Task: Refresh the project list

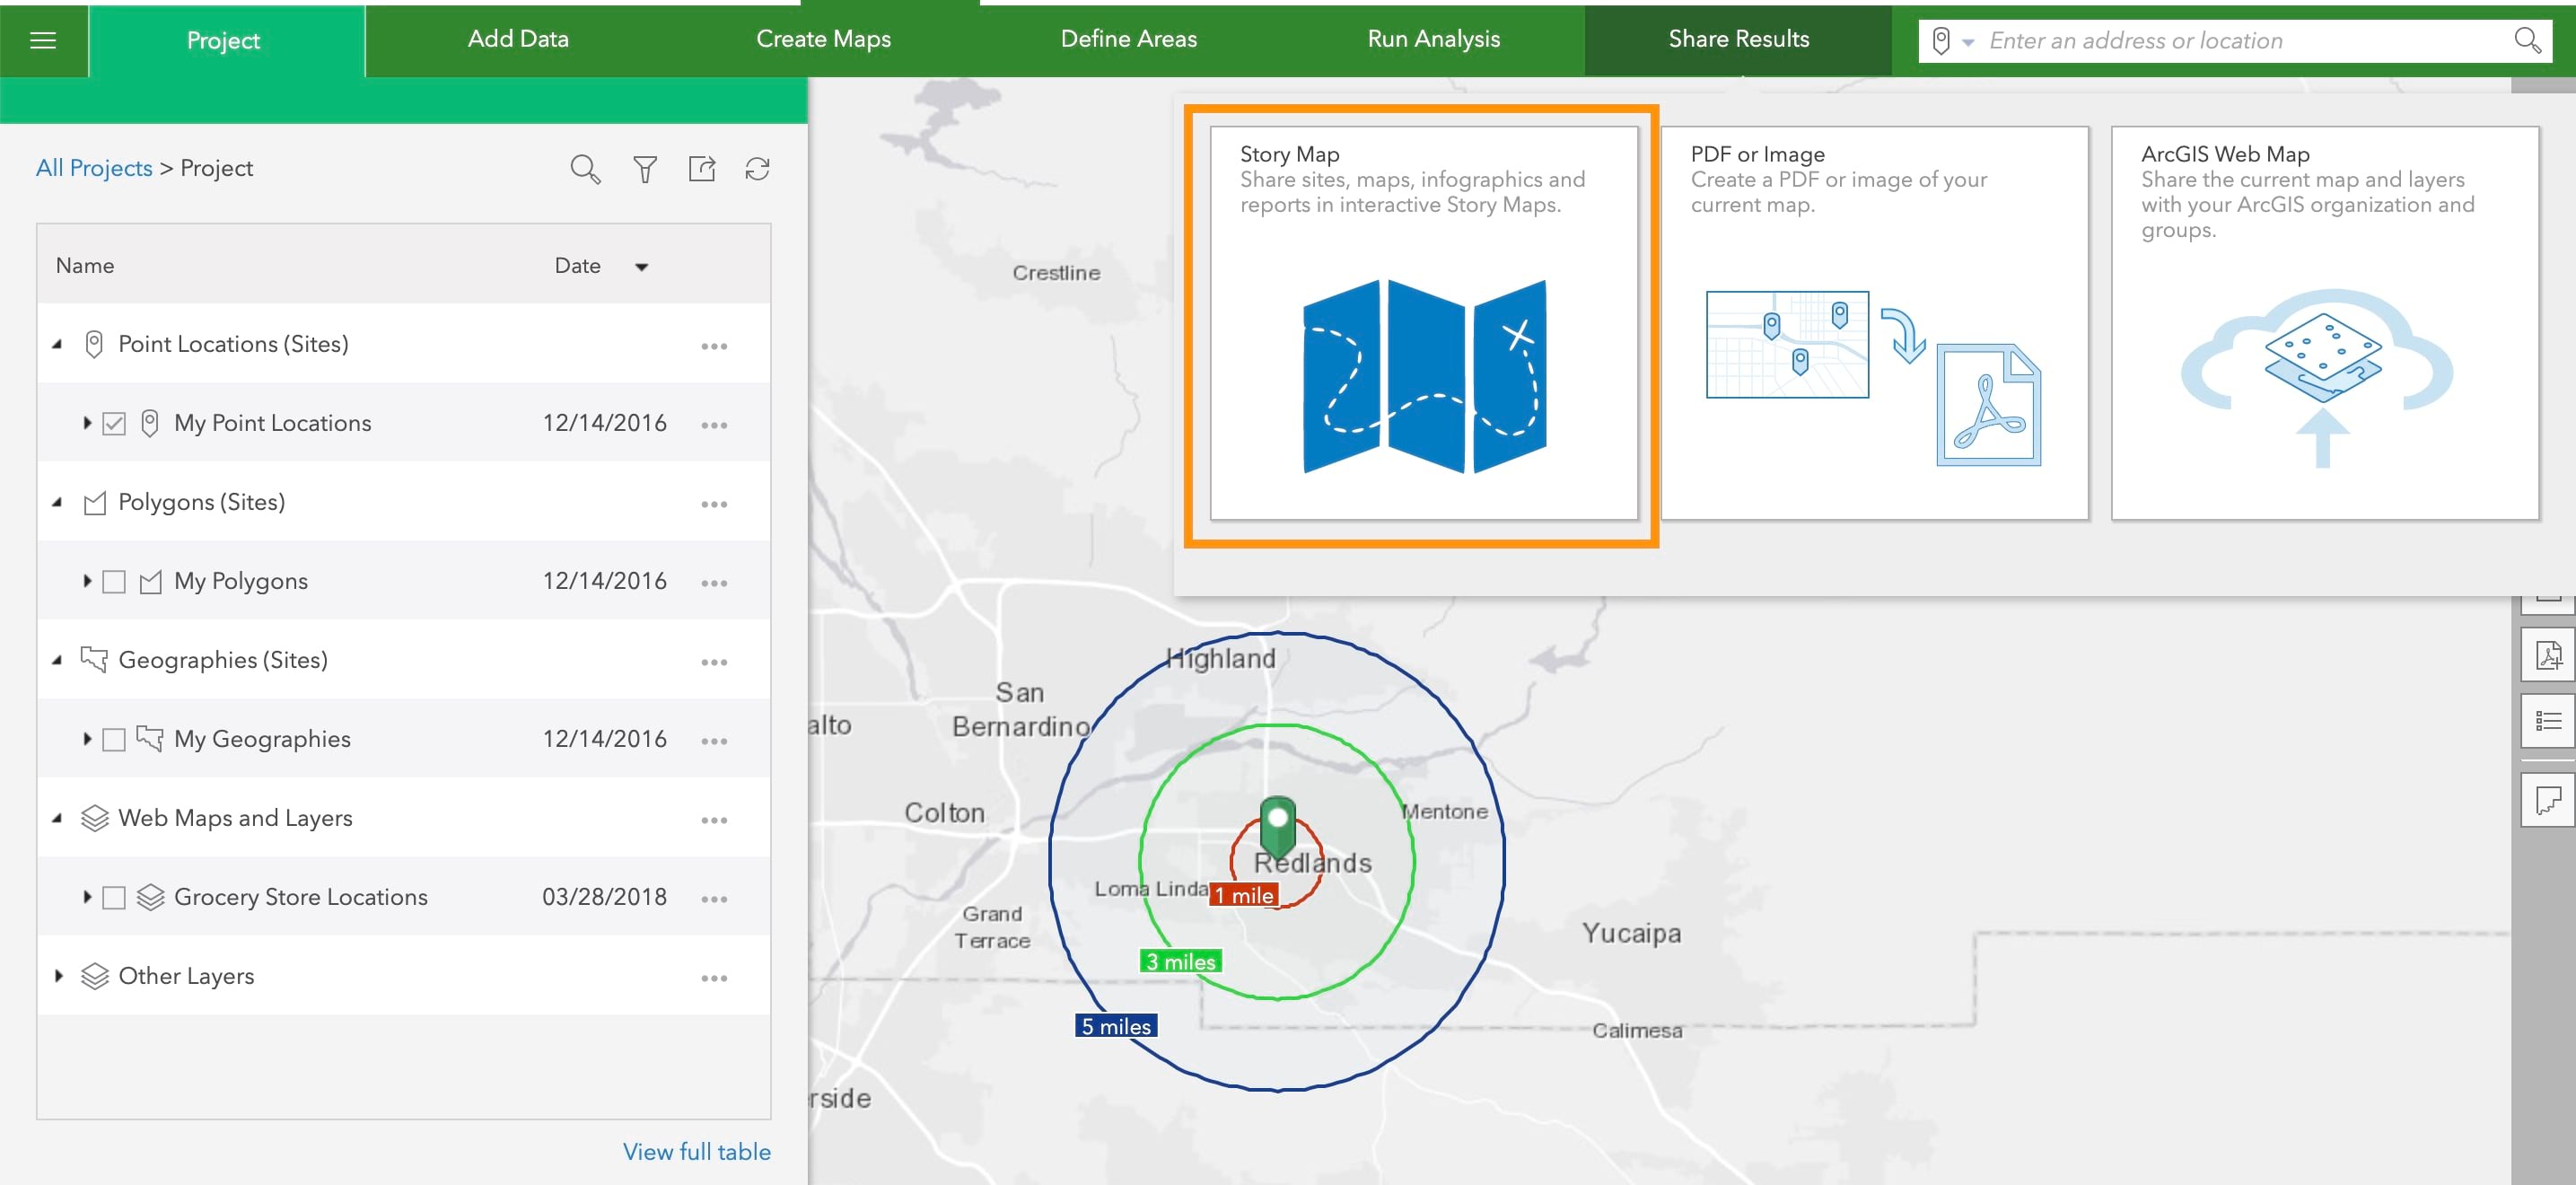Action: 757,169
